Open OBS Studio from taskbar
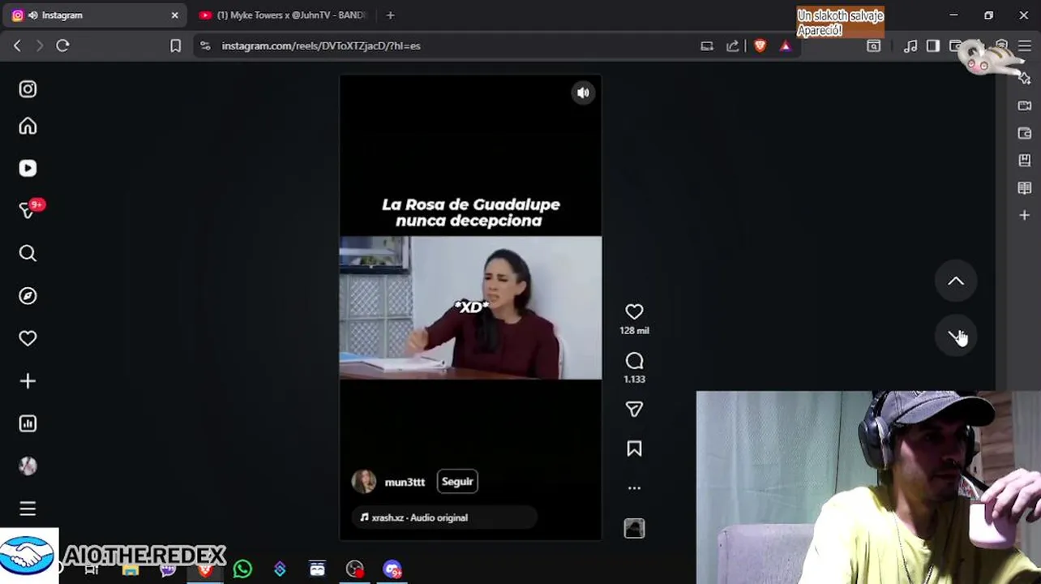The image size is (1041, 584). tap(354, 569)
